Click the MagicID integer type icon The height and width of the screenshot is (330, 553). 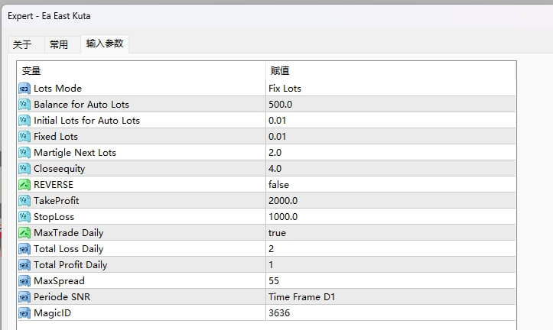(24, 313)
